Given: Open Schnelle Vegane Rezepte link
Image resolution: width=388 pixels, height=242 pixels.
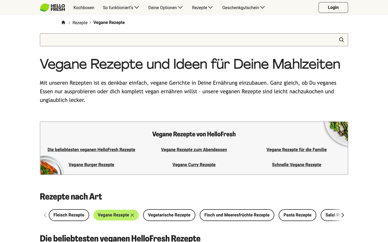Looking at the screenshot, I should (297, 165).
